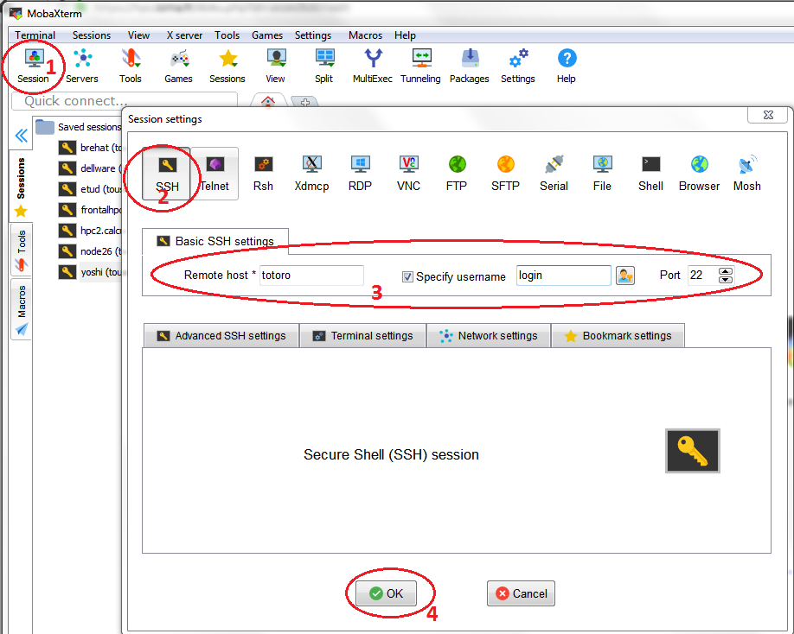Image resolution: width=794 pixels, height=634 pixels.
Task: Pick the SFTP session type
Action: 506,172
